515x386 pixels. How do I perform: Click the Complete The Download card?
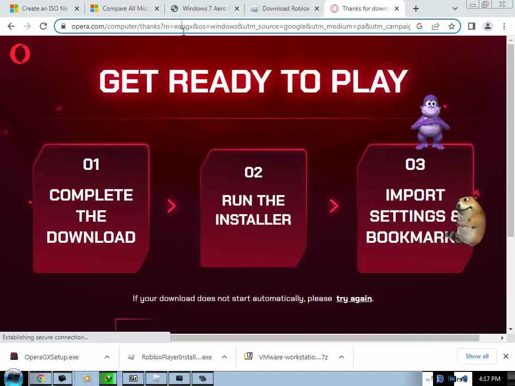[91, 208]
